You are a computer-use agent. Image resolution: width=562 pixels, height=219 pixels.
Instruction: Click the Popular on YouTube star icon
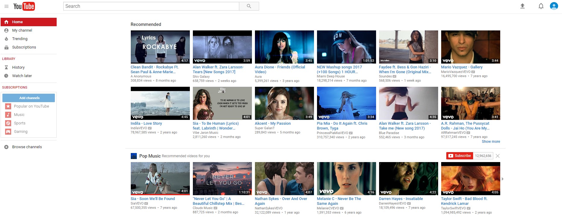[x=8, y=106]
